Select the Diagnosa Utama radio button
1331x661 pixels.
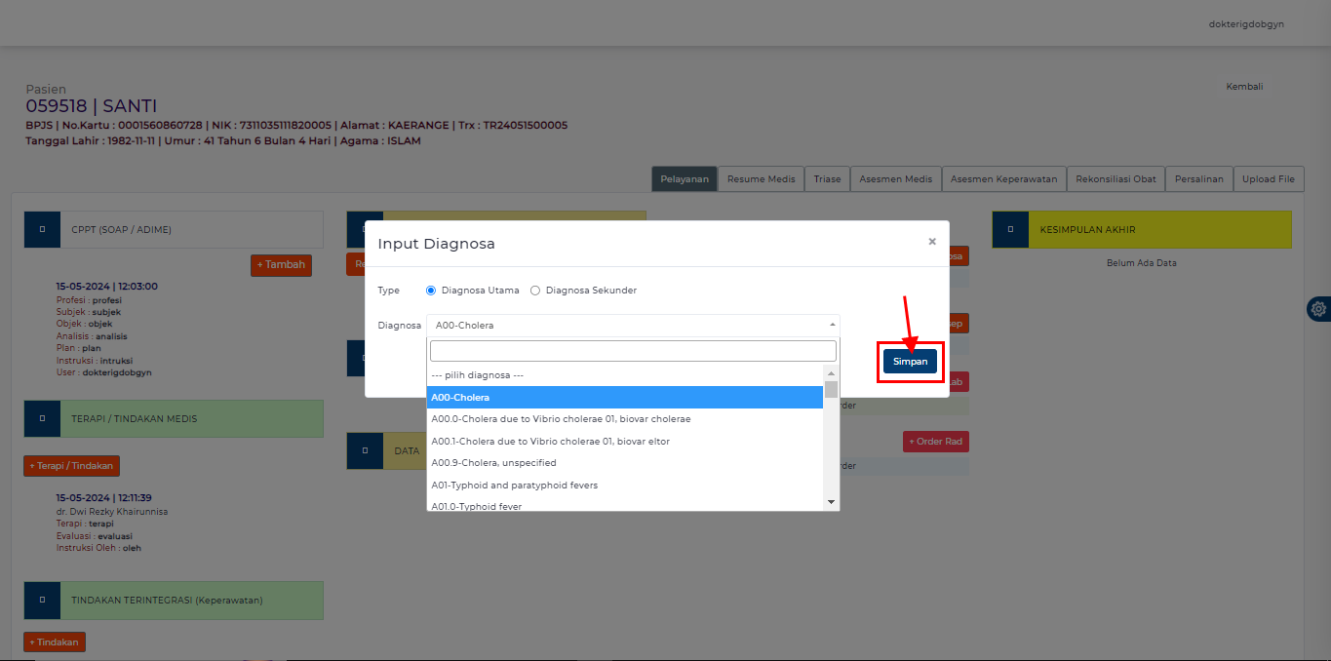point(431,291)
